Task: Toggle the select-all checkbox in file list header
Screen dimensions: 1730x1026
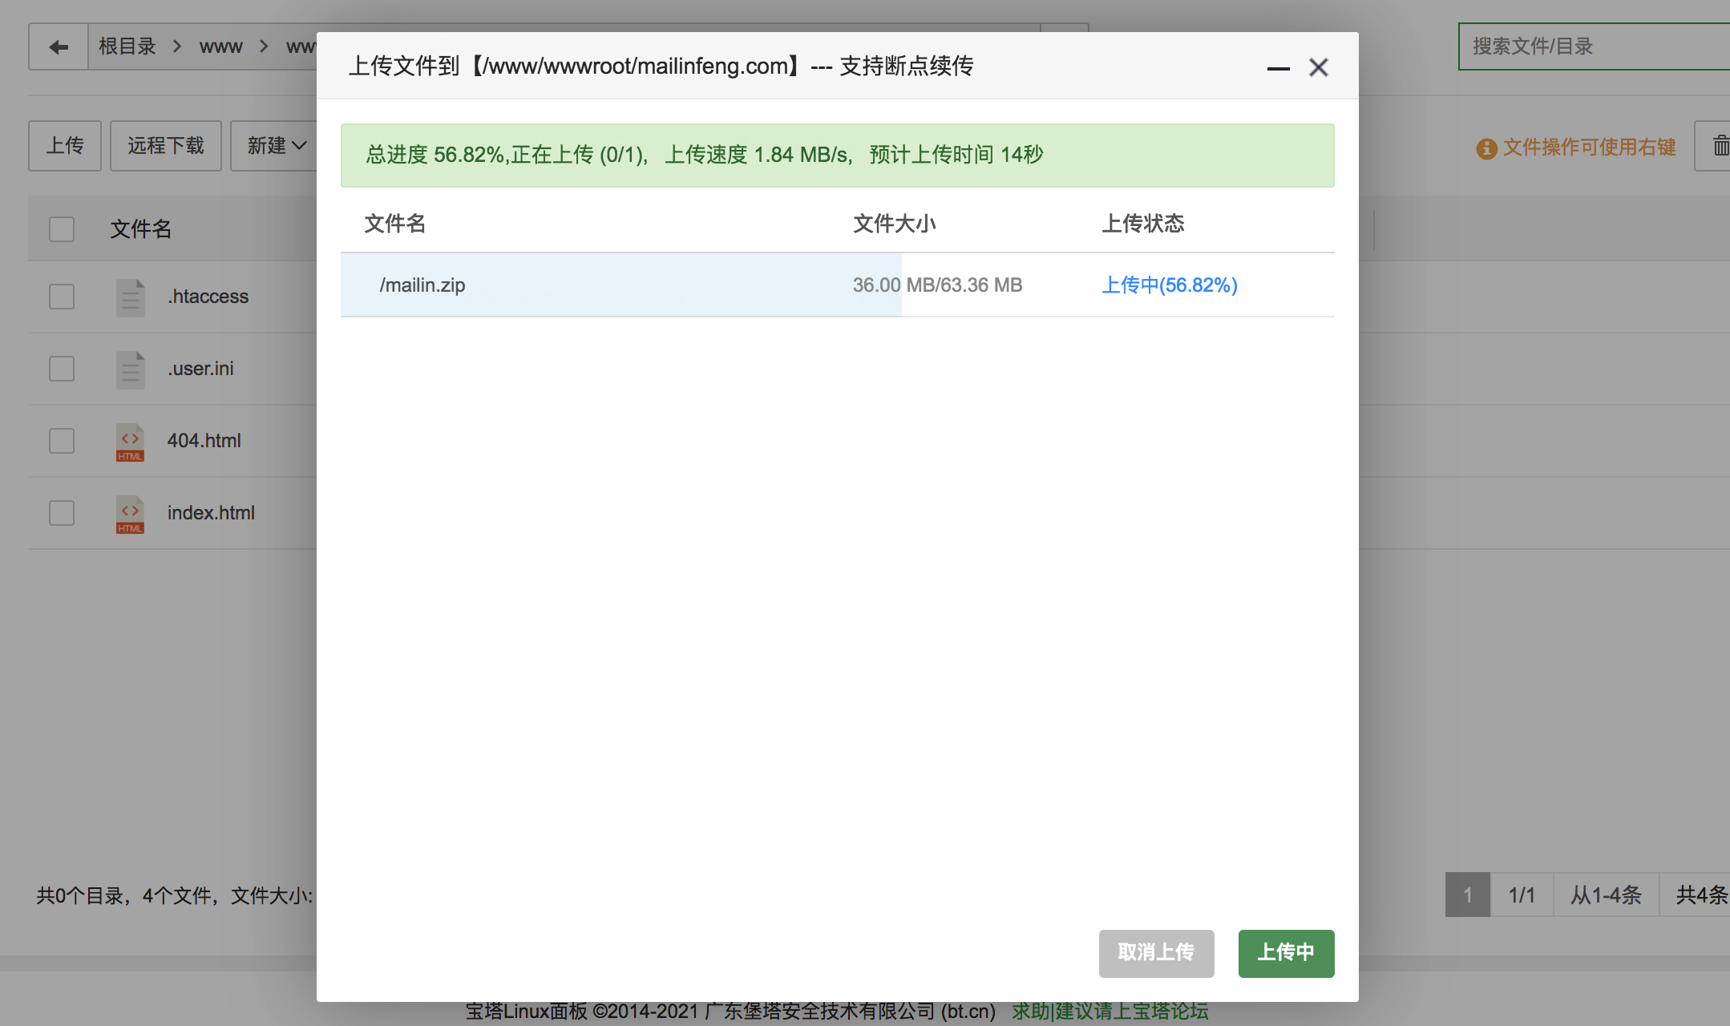Action: (61, 229)
